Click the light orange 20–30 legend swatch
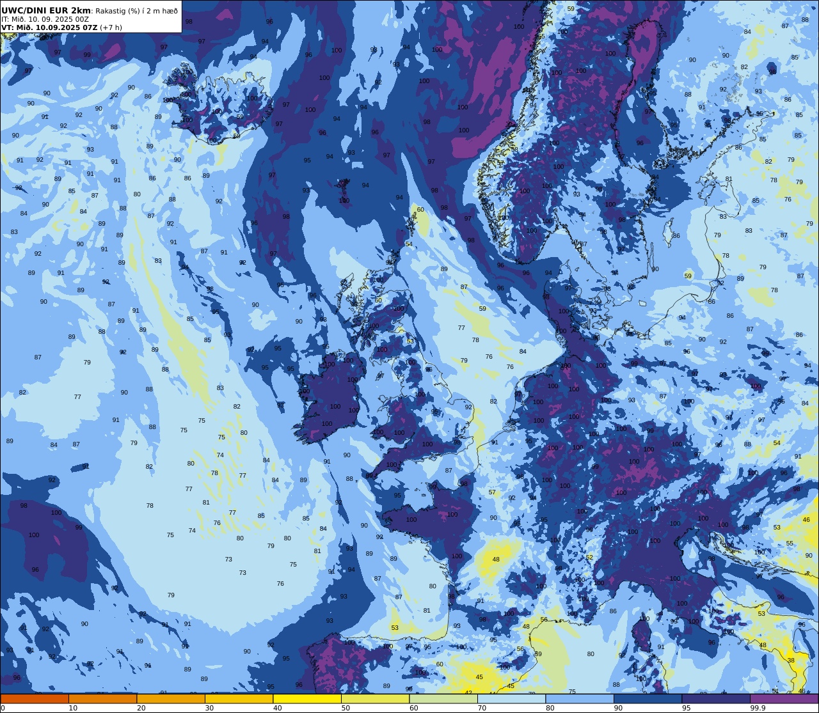Screen dimensions: 819x713 tap(171, 699)
